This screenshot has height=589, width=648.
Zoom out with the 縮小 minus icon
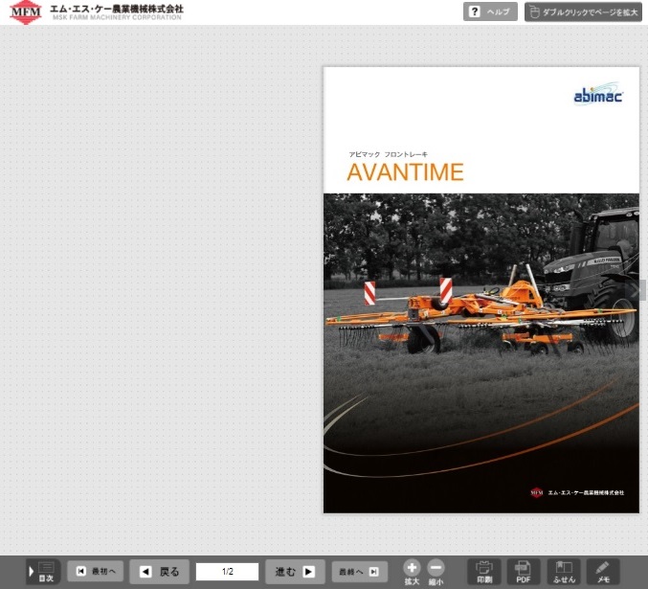[x=436, y=572]
